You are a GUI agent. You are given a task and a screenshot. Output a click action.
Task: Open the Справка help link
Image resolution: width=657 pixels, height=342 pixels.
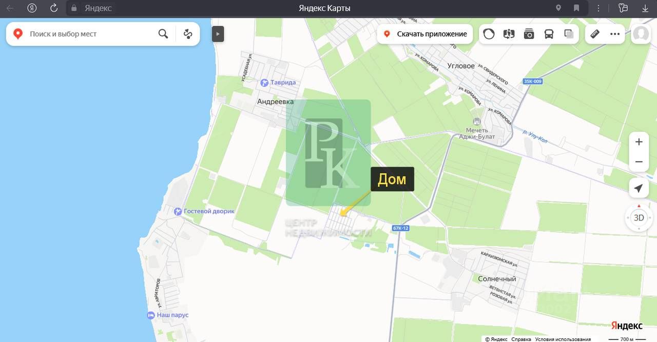(x=521, y=339)
